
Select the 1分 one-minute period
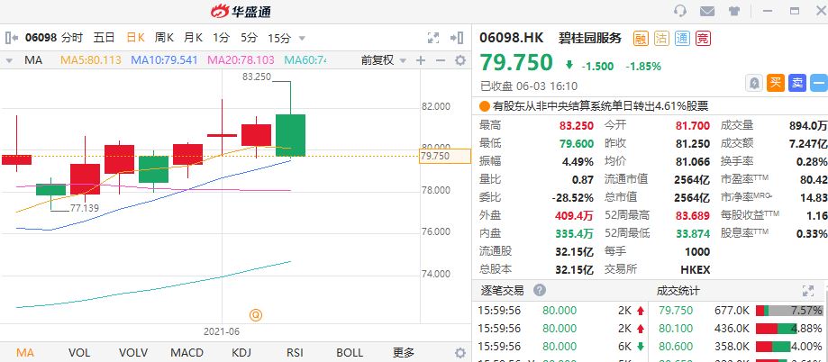coord(222,38)
